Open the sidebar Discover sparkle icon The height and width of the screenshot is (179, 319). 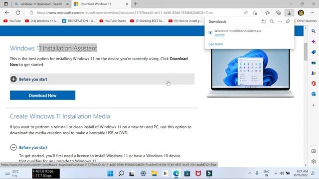tap(314, 42)
